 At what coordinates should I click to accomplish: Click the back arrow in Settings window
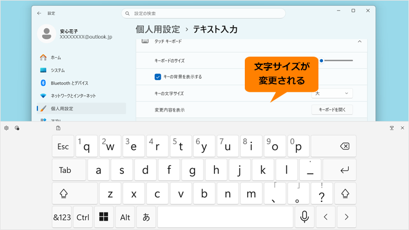(x=39, y=13)
